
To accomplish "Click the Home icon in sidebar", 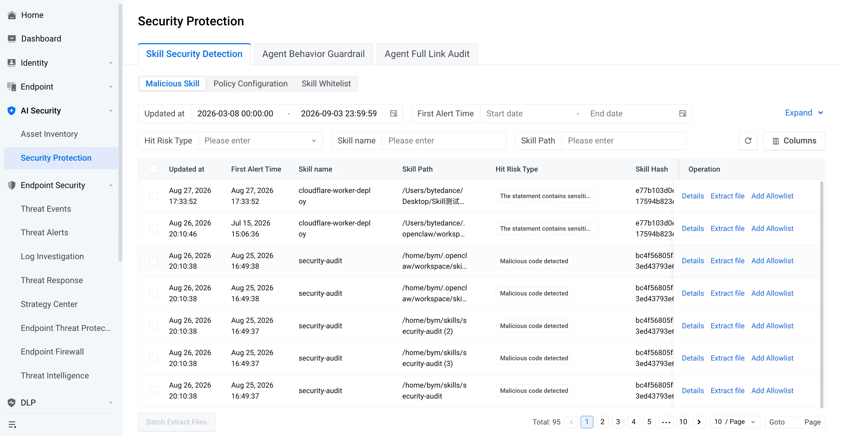I will (x=12, y=15).
